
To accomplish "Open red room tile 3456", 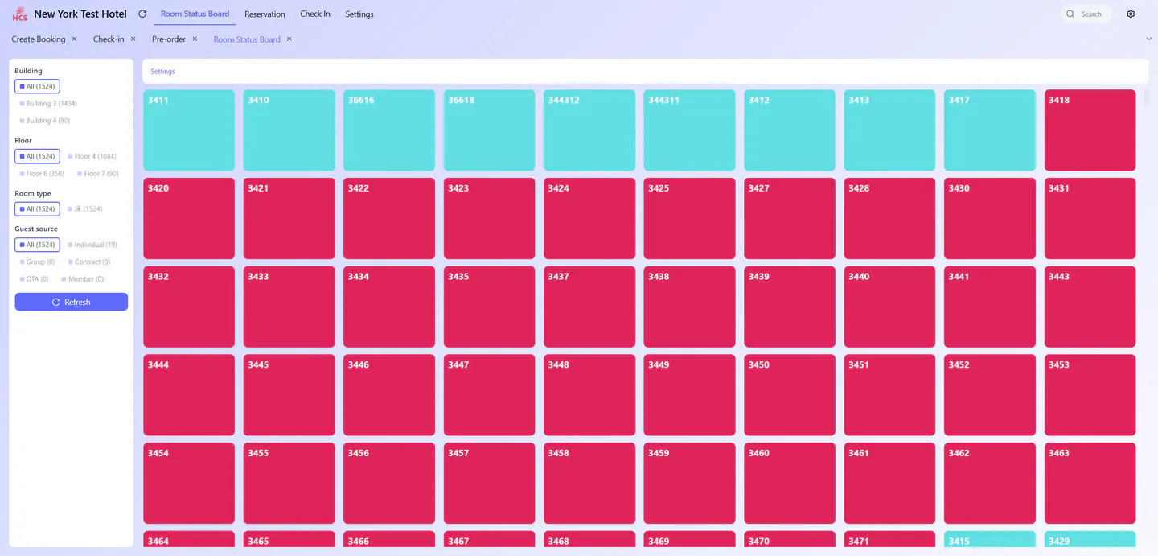I will click(389, 484).
